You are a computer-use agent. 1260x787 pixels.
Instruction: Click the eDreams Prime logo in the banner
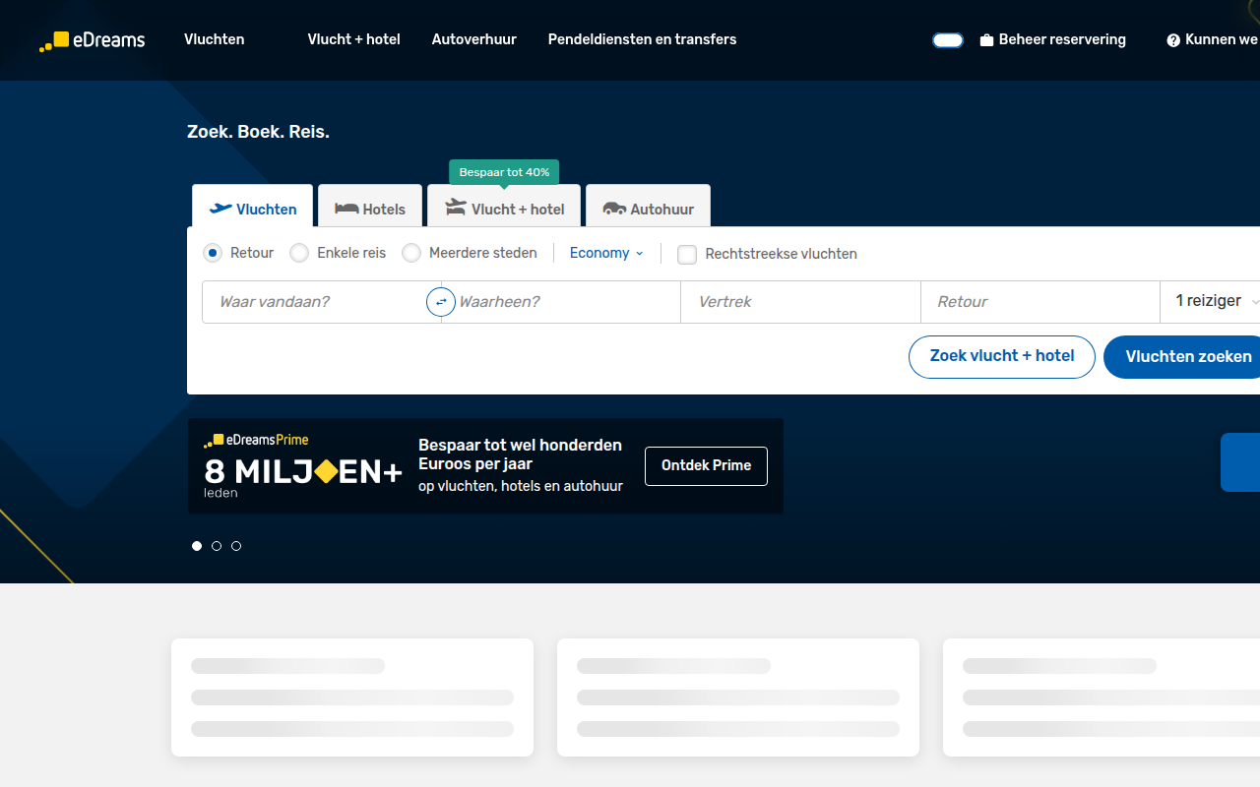click(x=256, y=440)
